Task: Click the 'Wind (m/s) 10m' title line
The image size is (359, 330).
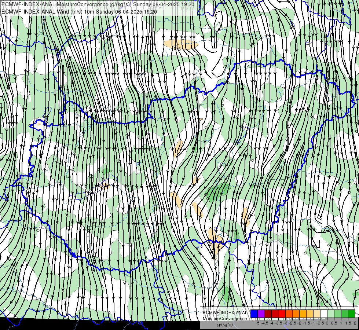Action: [x=79, y=12]
